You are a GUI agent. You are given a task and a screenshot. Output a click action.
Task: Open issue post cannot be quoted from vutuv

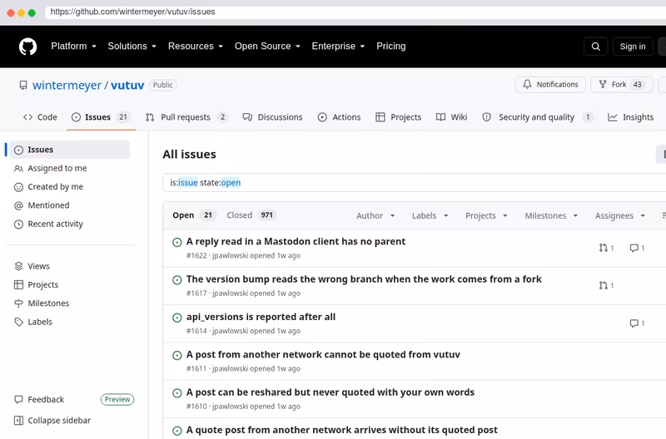click(x=323, y=355)
